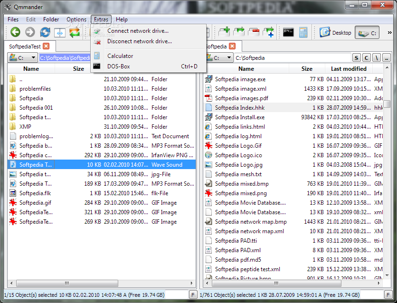Click the IrfanView icon of Softpedia Logo.Gif

coord(208,146)
